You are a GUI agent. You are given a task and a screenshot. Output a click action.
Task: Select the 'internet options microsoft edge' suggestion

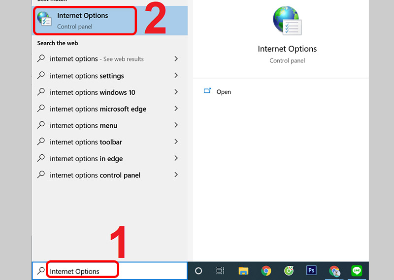110,109
